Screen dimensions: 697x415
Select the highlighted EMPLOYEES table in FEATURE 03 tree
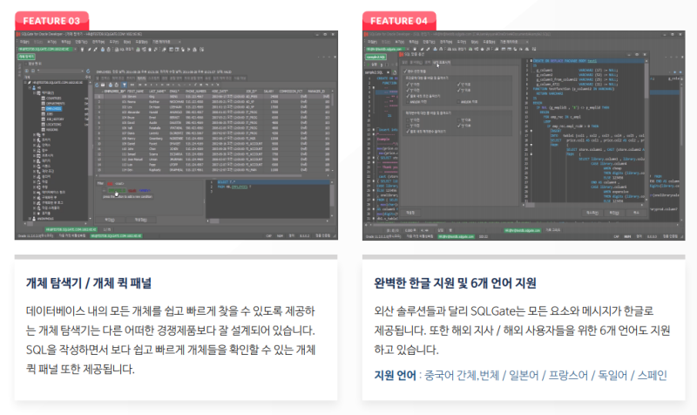[x=54, y=108]
